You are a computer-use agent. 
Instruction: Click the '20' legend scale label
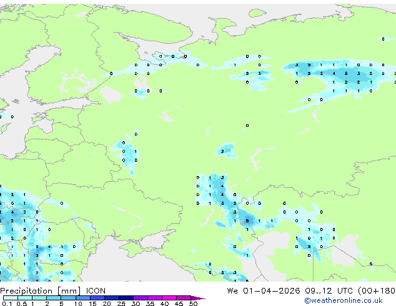click(107, 304)
